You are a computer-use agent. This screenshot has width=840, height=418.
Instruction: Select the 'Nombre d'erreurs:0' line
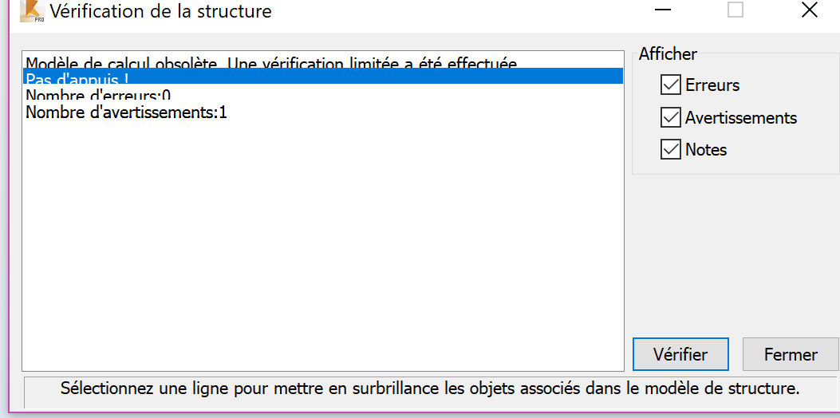point(322,94)
